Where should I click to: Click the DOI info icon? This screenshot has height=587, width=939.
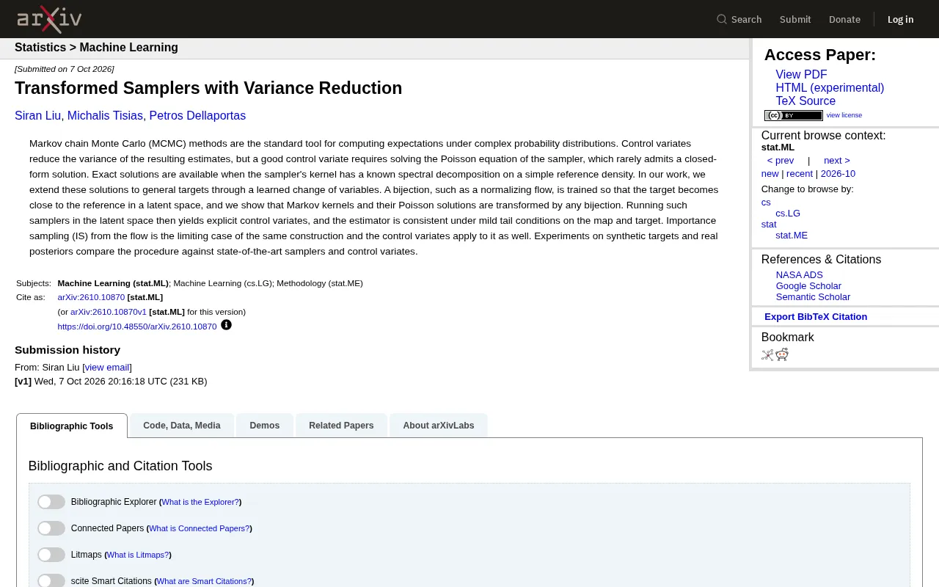[x=226, y=325]
